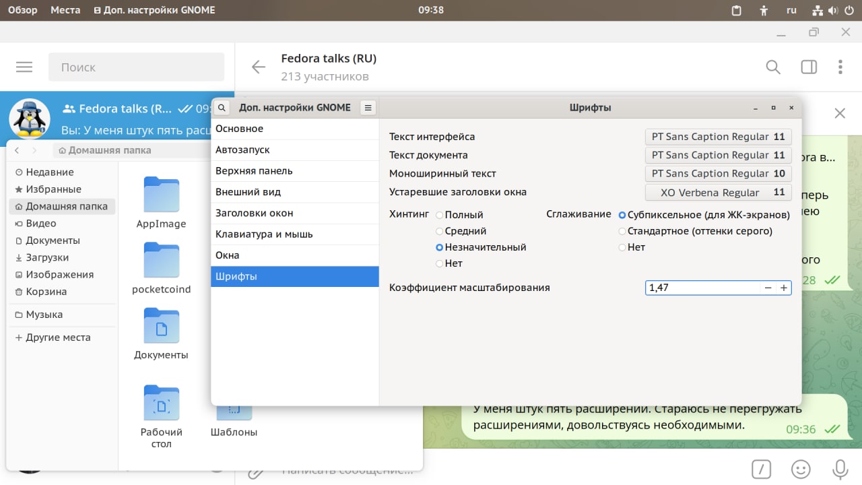Go to Изображения in Files sidebar
Screen dimensions: 862x485
click(62, 275)
